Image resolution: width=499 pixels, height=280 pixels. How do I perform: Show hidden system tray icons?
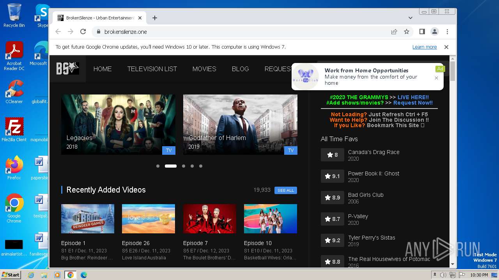(x=435, y=275)
